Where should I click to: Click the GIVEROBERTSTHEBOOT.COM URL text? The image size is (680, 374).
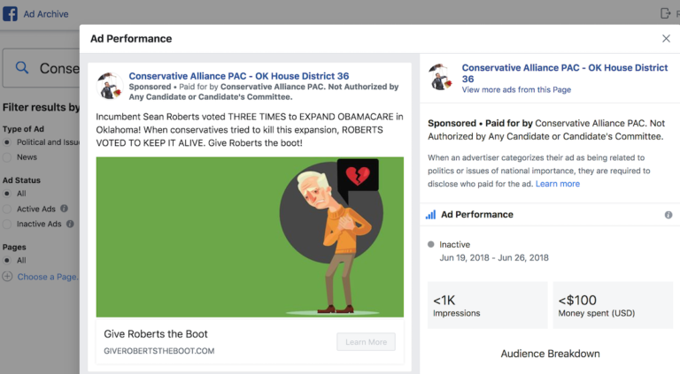[x=158, y=351]
